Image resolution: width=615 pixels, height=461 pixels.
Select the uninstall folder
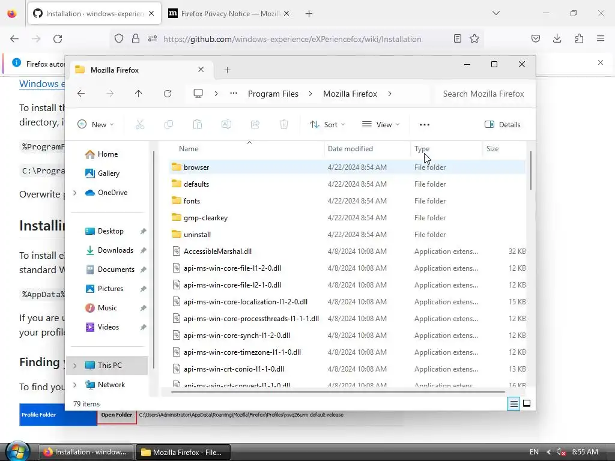[x=348, y=235]
